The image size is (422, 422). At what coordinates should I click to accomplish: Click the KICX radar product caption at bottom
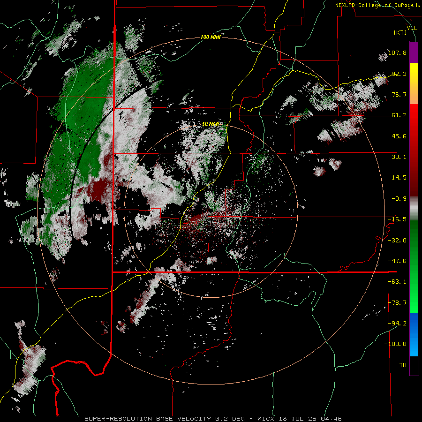[x=213, y=419]
